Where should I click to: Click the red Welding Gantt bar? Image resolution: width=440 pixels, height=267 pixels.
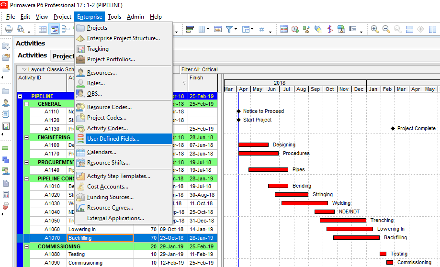[x=305, y=203]
